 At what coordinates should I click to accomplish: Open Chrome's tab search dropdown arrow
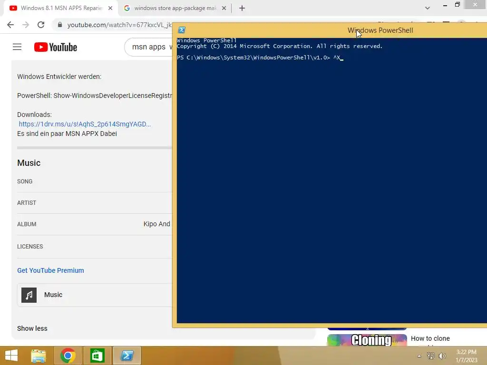[428, 8]
